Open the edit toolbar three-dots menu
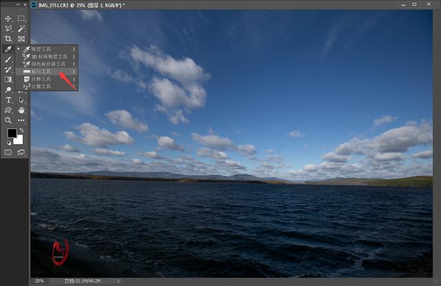This screenshot has width=441, height=286. click(21, 120)
